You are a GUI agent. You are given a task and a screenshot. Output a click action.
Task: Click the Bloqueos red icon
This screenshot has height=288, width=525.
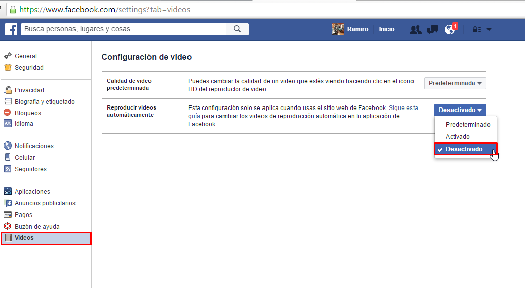pos(8,113)
